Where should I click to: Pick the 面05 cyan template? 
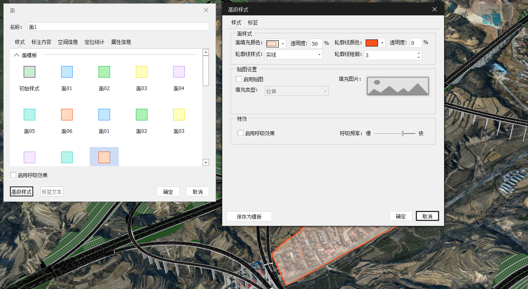pyautogui.click(x=29, y=115)
